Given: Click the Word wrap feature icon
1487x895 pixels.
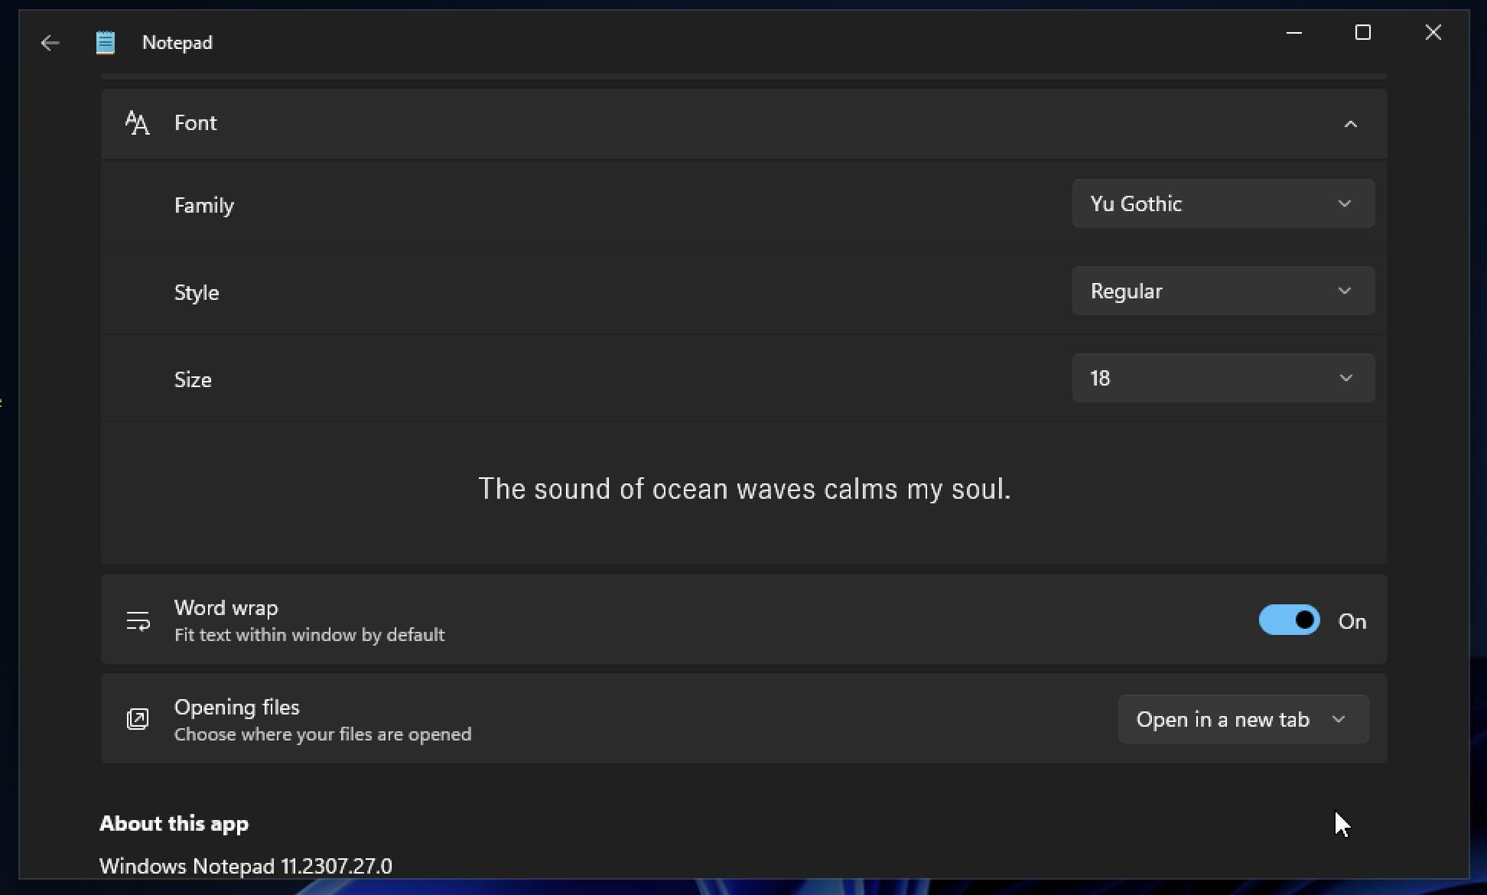Looking at the screenshot, I should (138, 621).
